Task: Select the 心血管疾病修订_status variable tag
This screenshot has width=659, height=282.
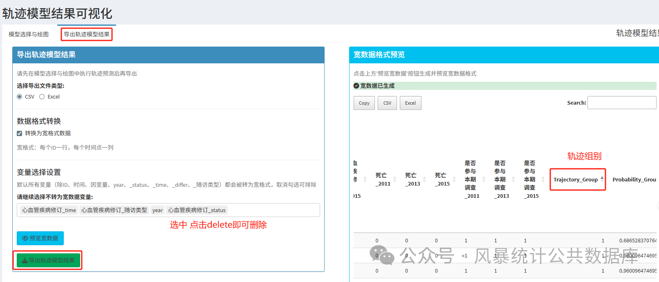Action: (x=197, y=210)
